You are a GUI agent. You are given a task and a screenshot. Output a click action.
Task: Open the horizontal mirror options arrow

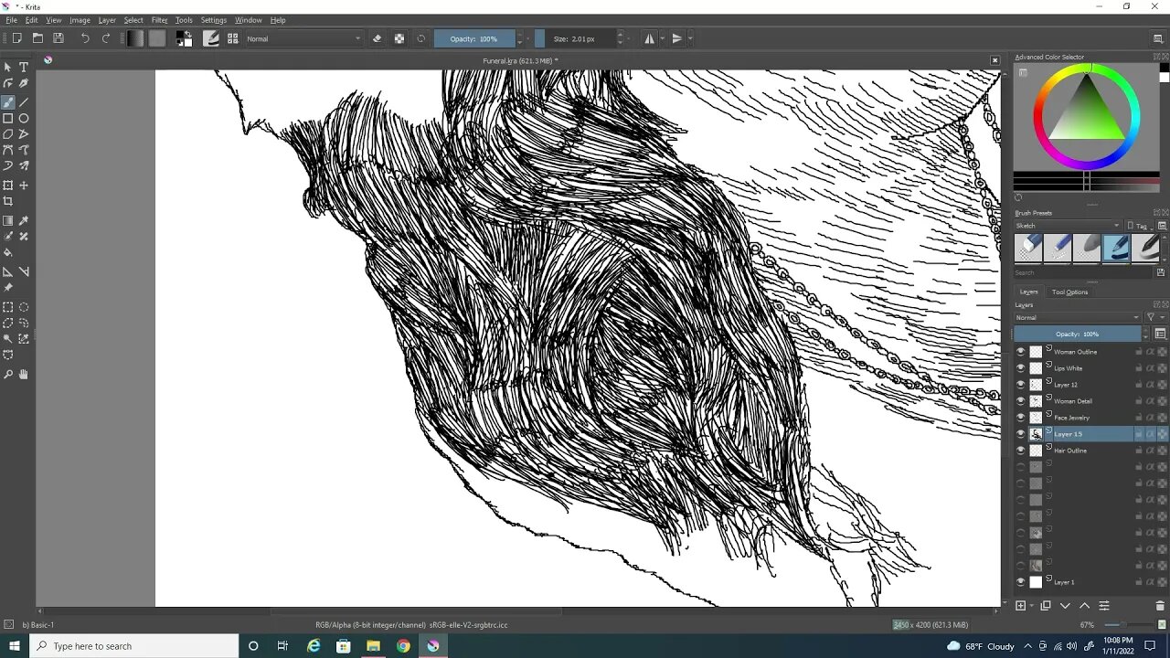pyautogui.click(x=662, y=38)
